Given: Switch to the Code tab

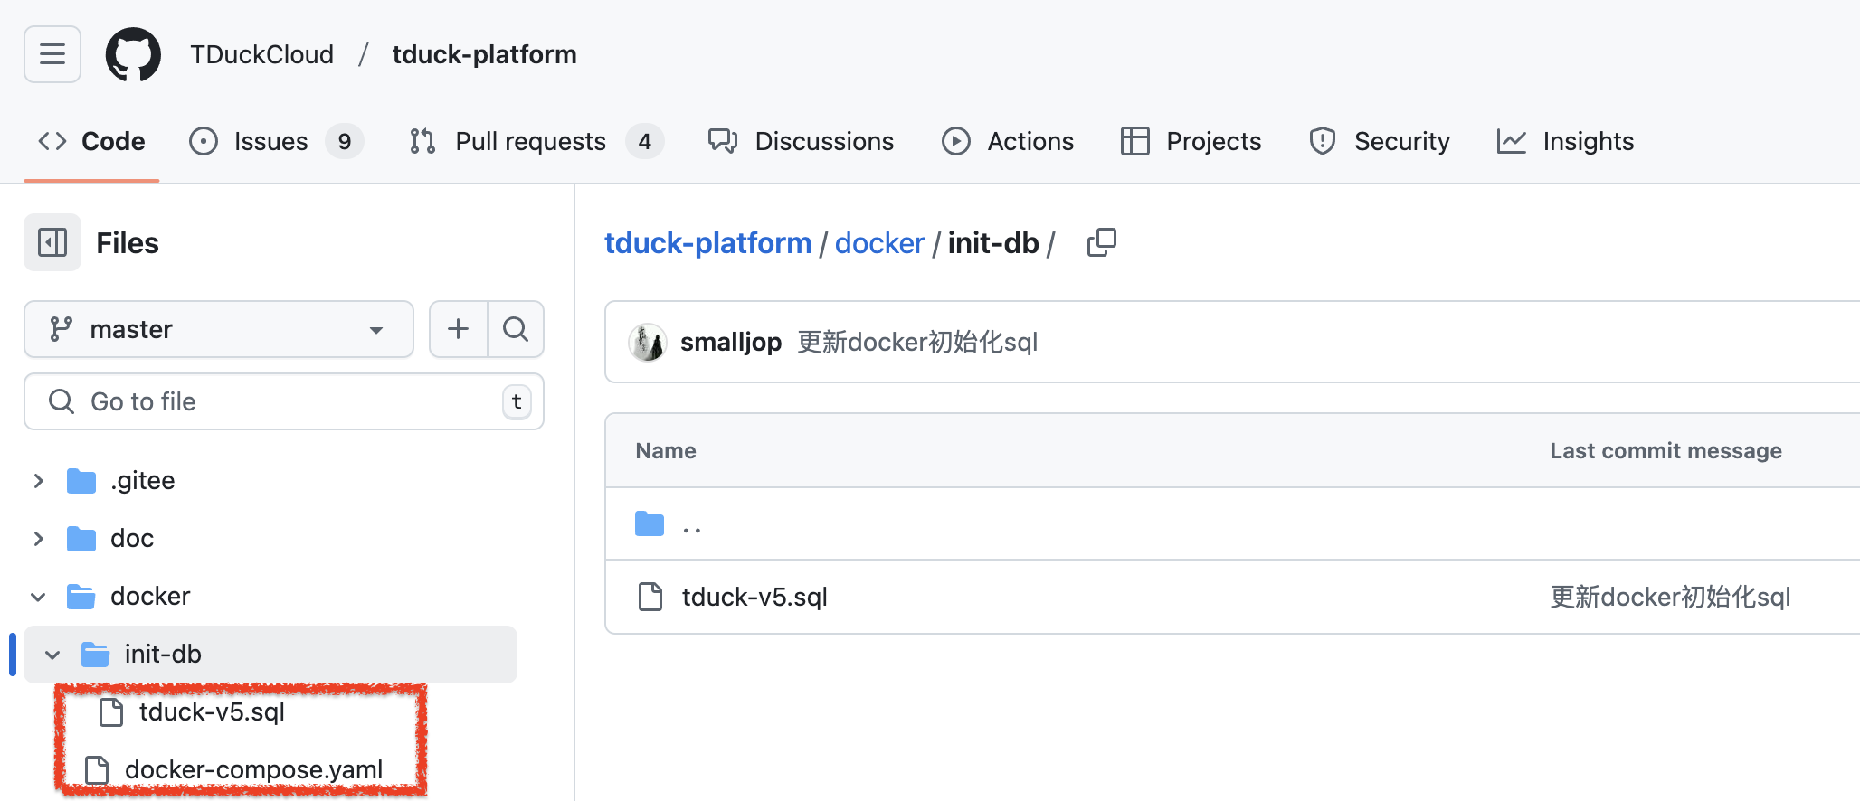Looking at the screenshot, I should point(91,141).
